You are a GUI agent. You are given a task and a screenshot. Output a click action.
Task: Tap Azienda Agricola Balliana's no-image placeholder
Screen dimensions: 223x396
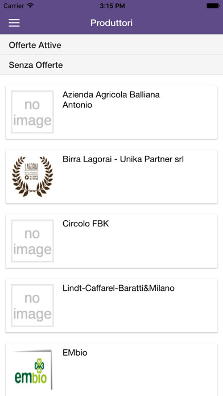click(32, 112)
